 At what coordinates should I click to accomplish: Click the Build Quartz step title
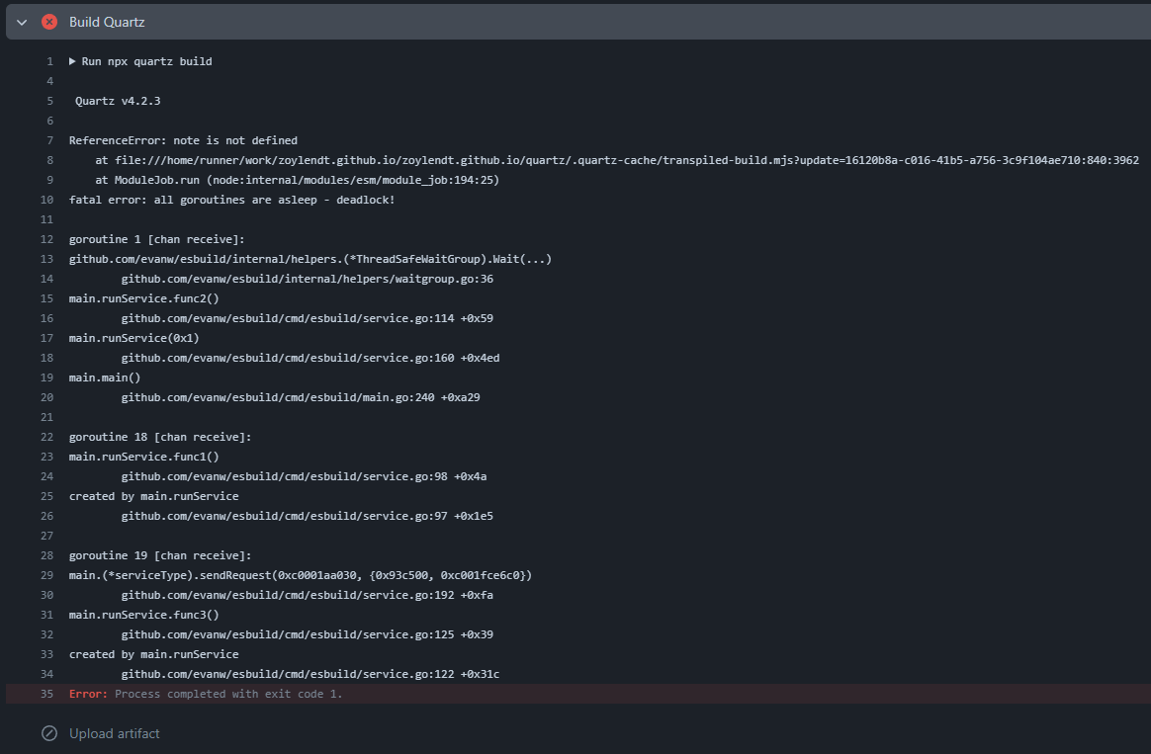(x=107, y=22)
